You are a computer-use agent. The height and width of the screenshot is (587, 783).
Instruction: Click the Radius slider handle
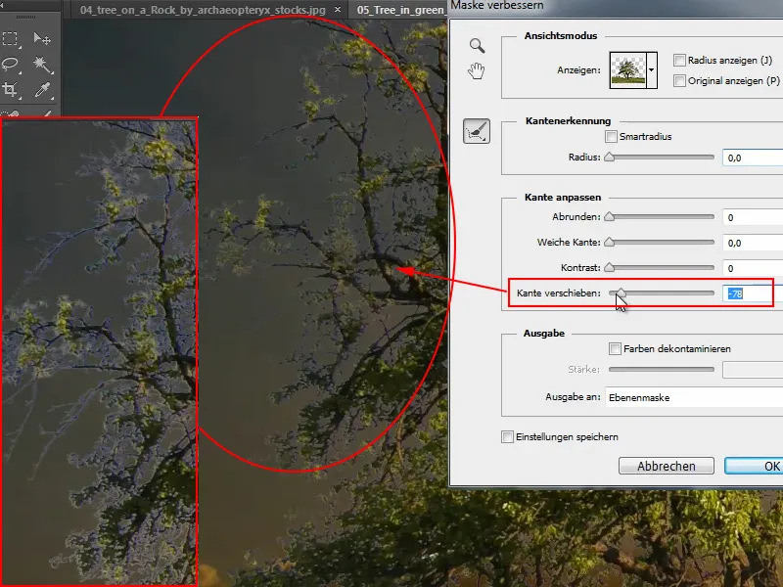pyautogui.click(x=609, y=158)
